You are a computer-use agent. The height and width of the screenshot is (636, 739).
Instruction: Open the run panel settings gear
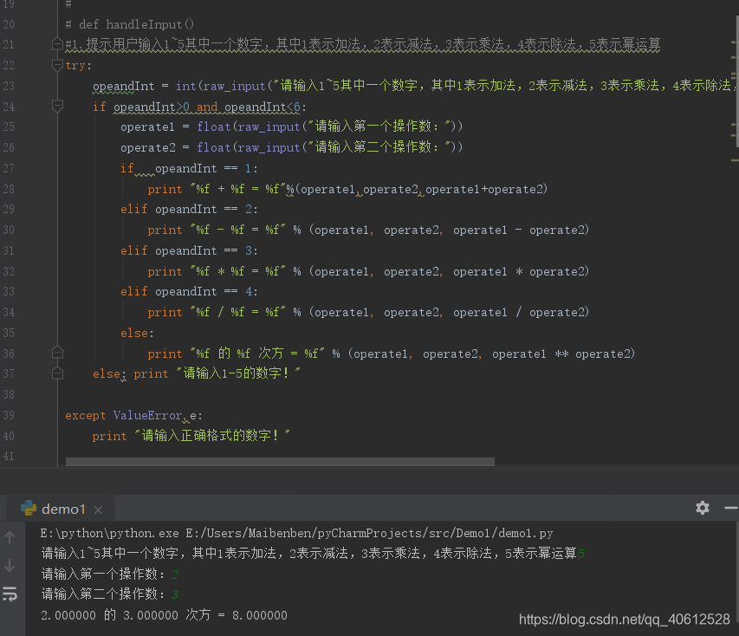pos(703,508)
